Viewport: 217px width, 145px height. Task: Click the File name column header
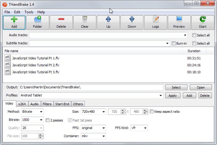click(x=92, y=51)
